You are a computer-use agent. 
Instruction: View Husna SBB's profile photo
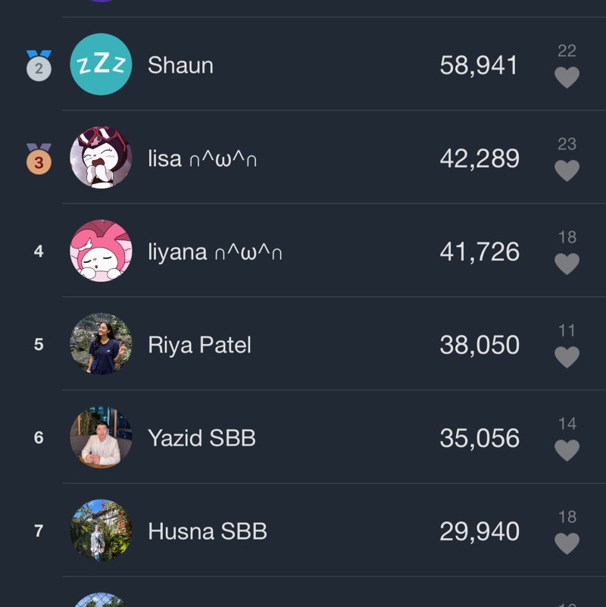click(101, 530)
